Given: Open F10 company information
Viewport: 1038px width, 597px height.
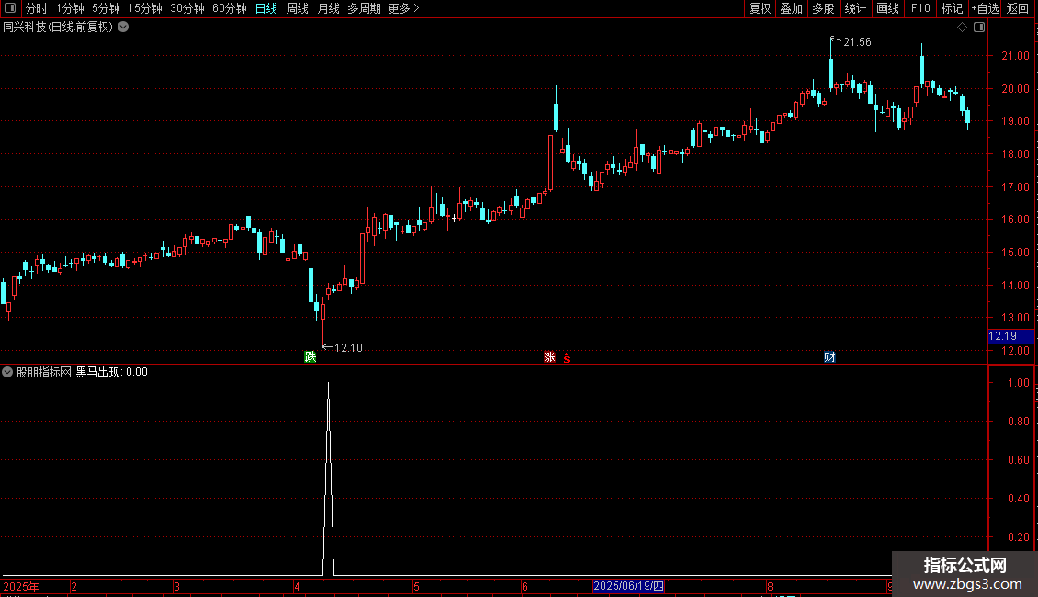Looking at the screenshot, I should [x=920, y=8].
